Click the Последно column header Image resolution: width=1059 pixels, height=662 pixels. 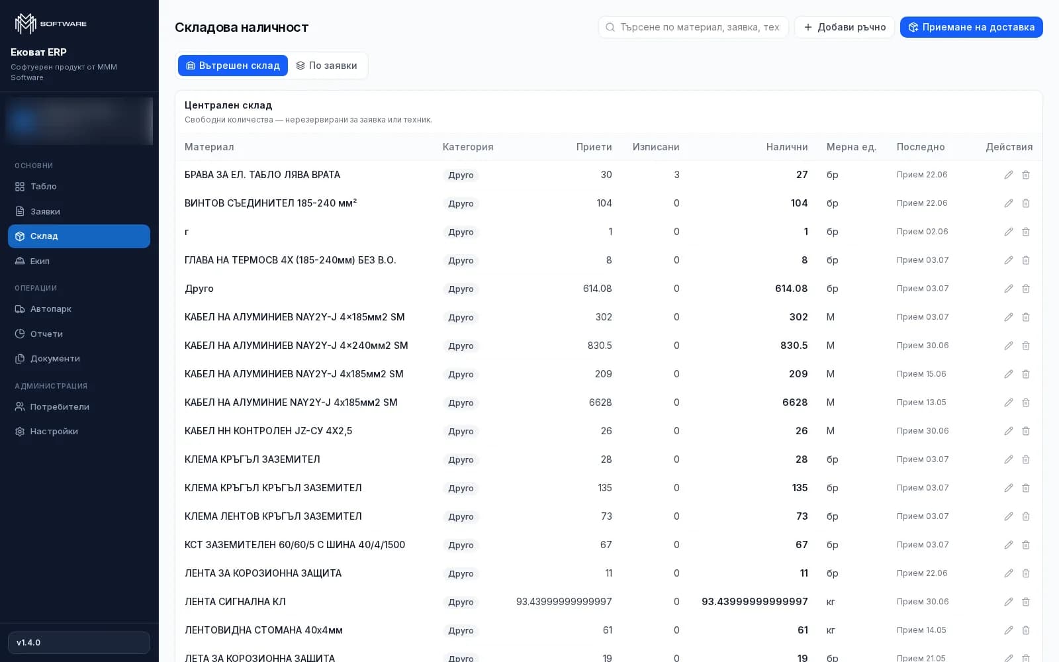921,147
